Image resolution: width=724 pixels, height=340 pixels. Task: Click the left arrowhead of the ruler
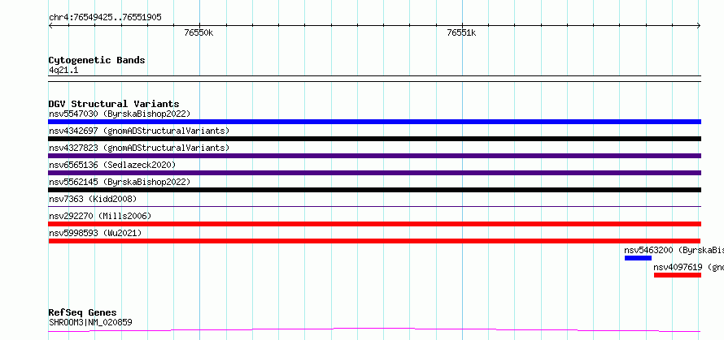(x=51, y=26)
